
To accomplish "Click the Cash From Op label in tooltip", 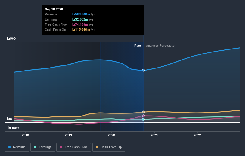I will coord(55,29).
